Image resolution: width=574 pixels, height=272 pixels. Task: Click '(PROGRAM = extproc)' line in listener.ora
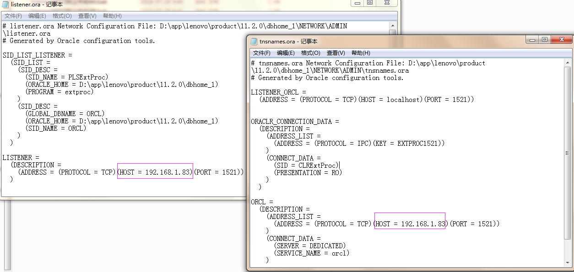tap(60, 92)
